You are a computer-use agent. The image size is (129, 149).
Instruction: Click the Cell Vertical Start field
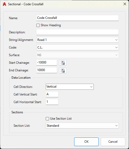52,94
